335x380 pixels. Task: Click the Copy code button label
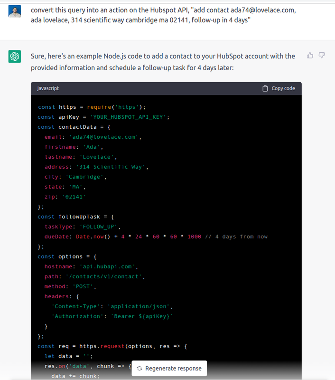click(283, 88)
